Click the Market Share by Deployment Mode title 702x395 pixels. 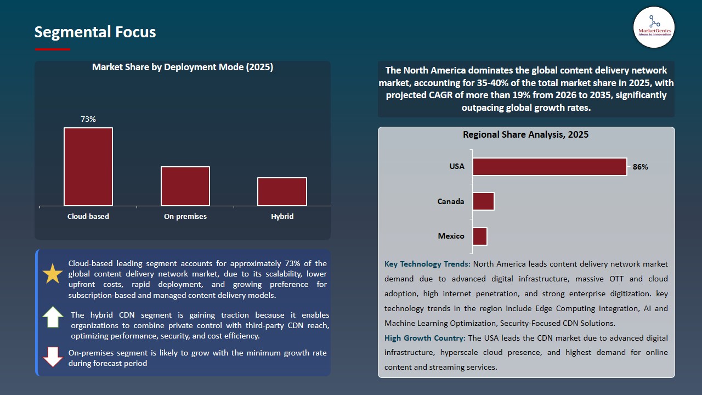(x=183, y=67)
